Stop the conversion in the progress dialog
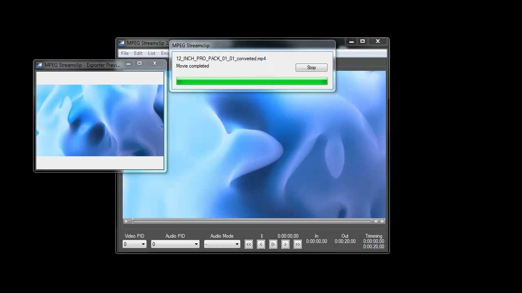Image resolution: width=522 pixels, height=293 pixels. coord(311,68)
